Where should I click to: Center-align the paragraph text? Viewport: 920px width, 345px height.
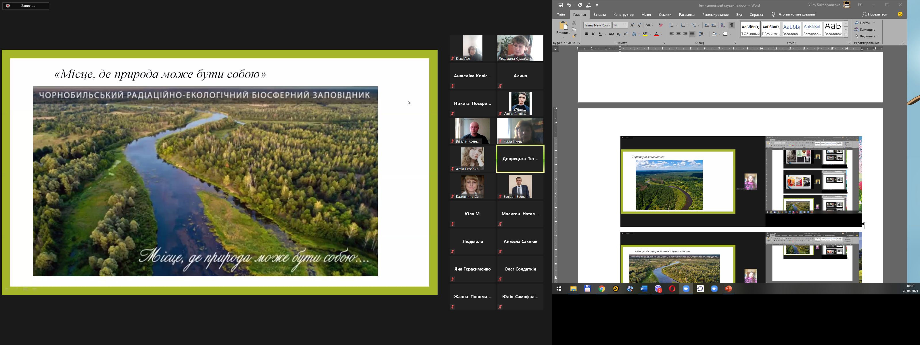point(678,34)
